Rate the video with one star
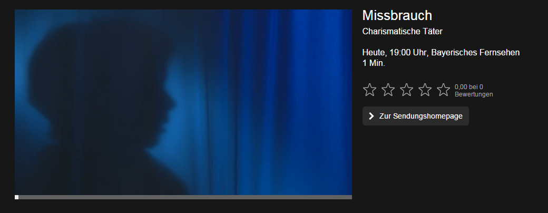 pos(369,90)
